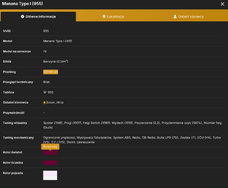Click the Kolor licznika color swatch
The height and width of the screenshot is (188, 228).
50,163
